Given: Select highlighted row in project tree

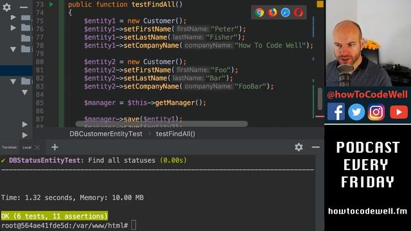Looking at the screenshot, I should click(x=16, y=71).
